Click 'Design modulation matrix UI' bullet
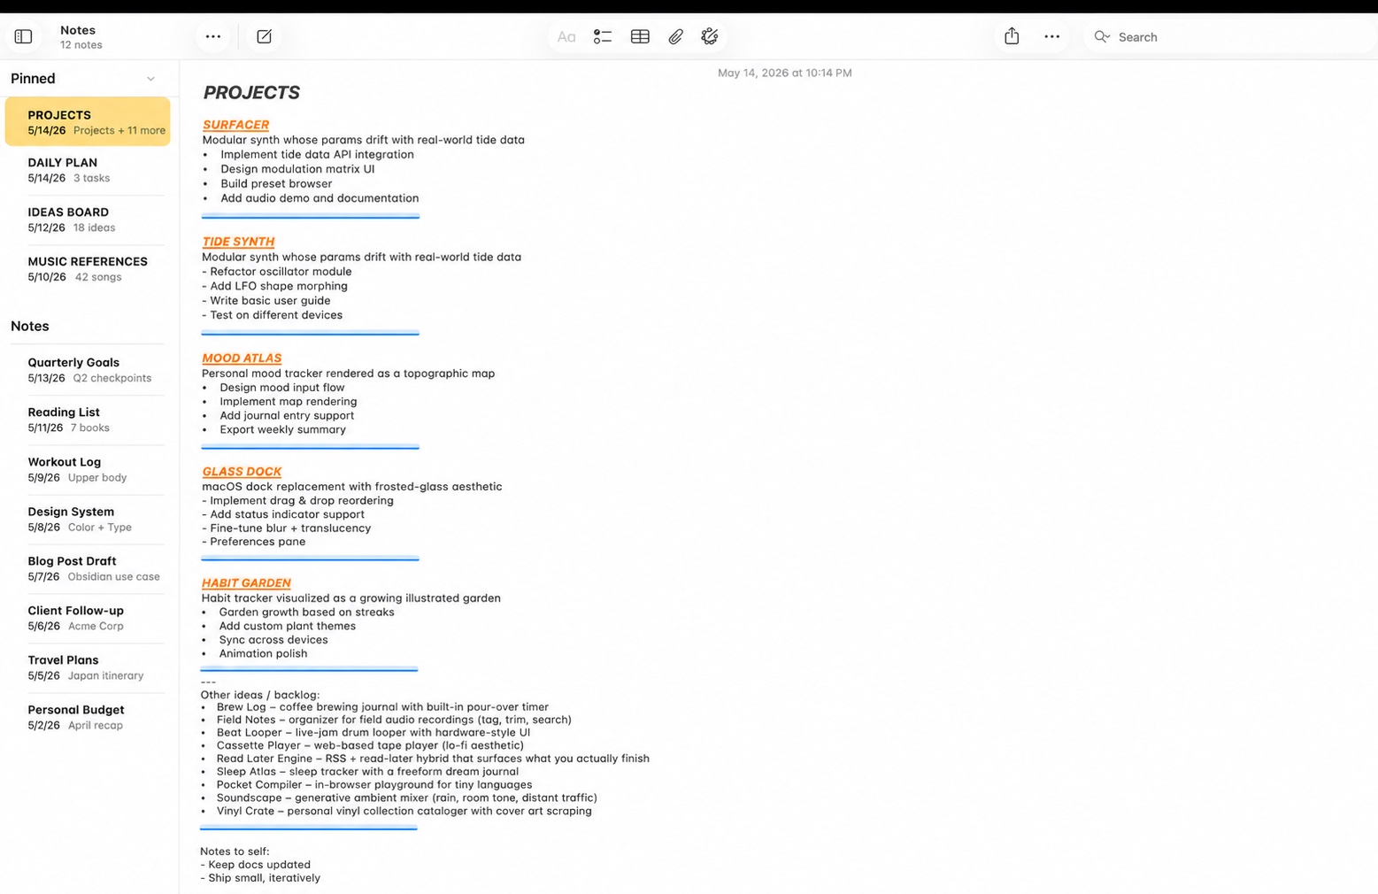The height and width of the screenshot is (894, 1378). (297, 169)
